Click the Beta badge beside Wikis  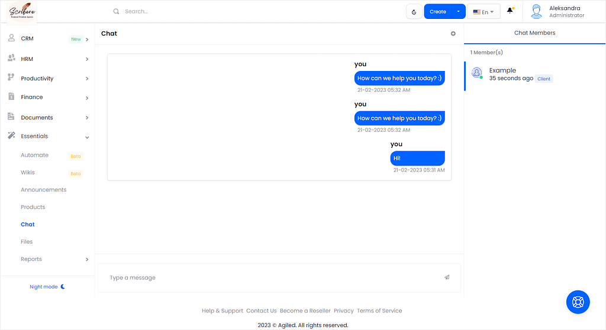pos(75,173)
